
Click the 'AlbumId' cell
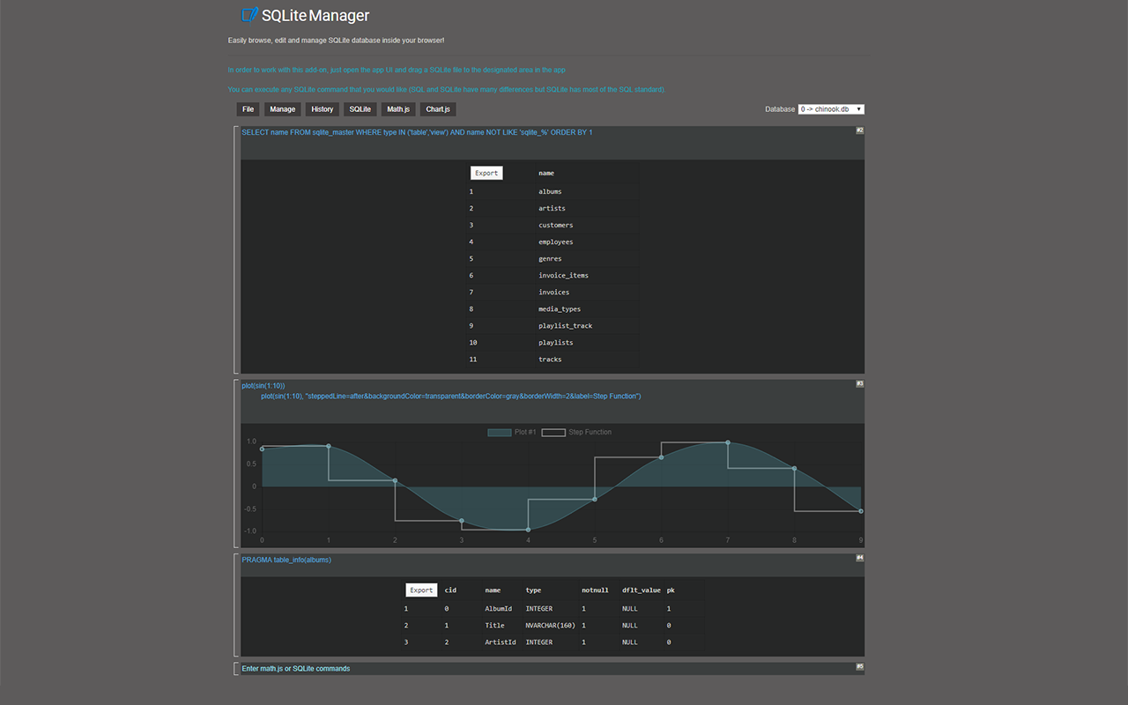[x=498, y=609]
